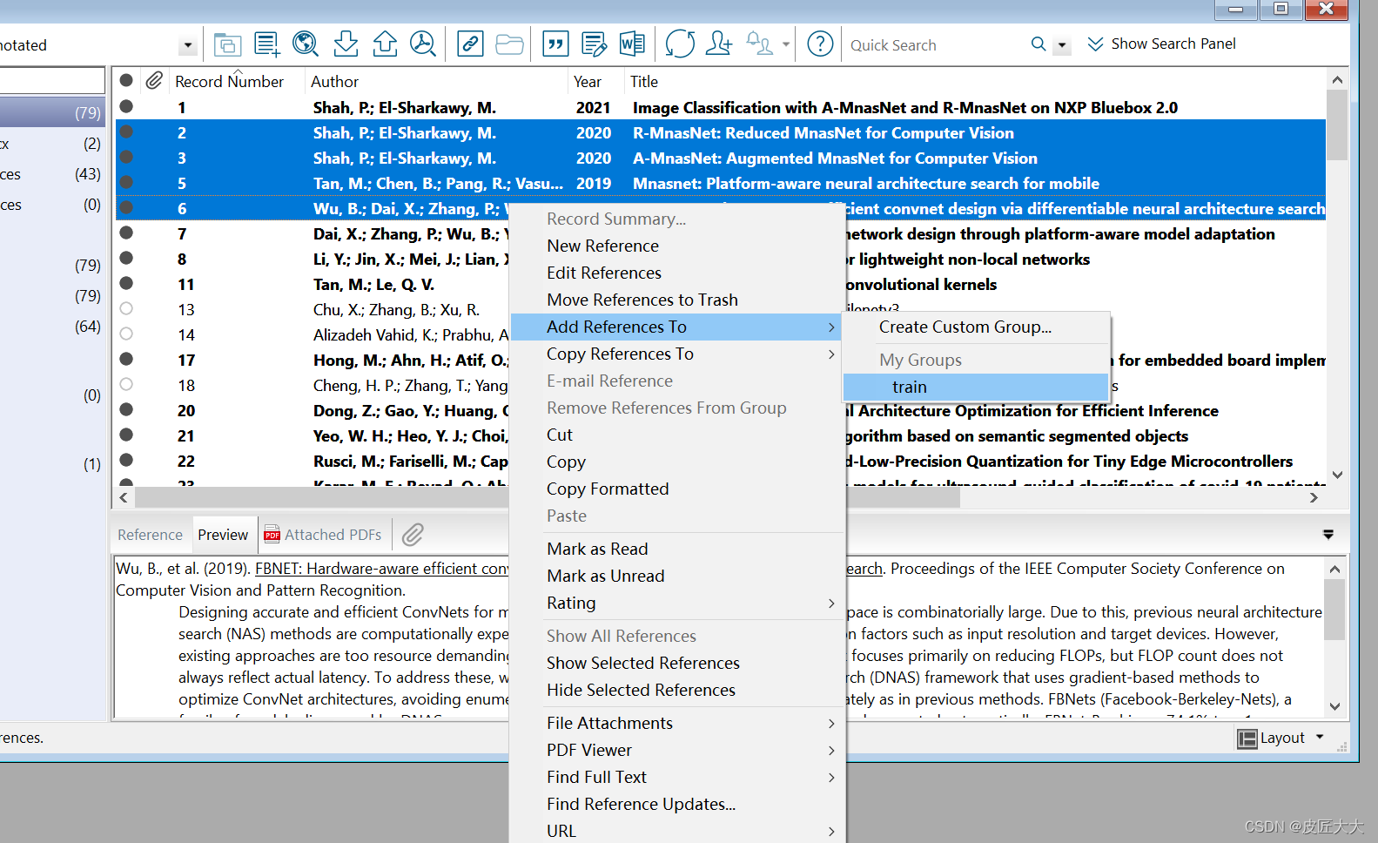Click the read-status dot column header
Screen dimensions: 1378x843
126,80
